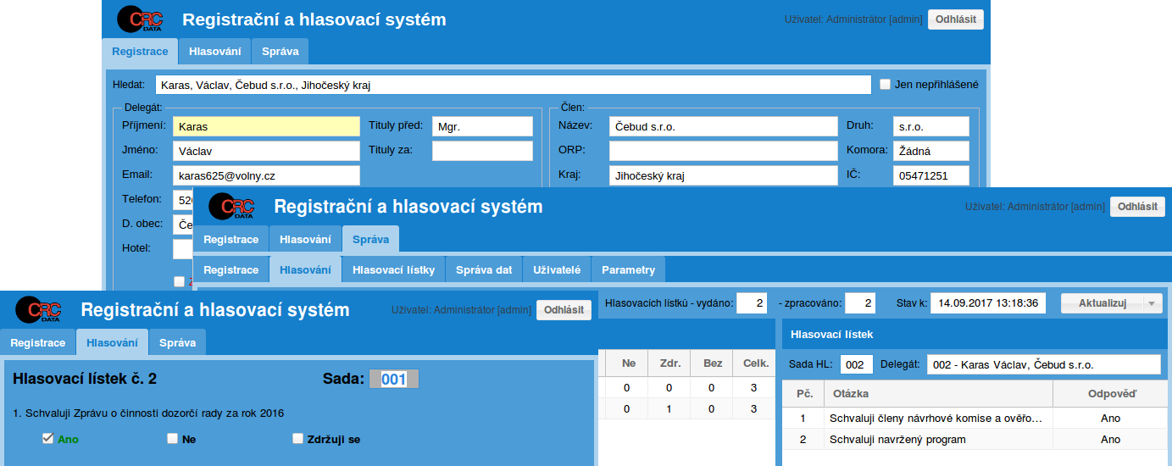Select the Delegát field in the Hlasovací lístek panel
This screenshot has height=466, width=1172.
[x=1043, y=364]
